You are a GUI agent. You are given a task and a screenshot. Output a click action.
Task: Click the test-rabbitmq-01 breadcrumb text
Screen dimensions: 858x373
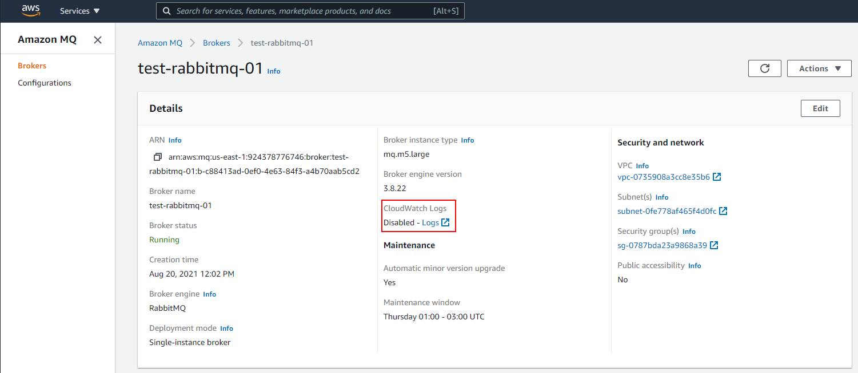coord(282,43)
